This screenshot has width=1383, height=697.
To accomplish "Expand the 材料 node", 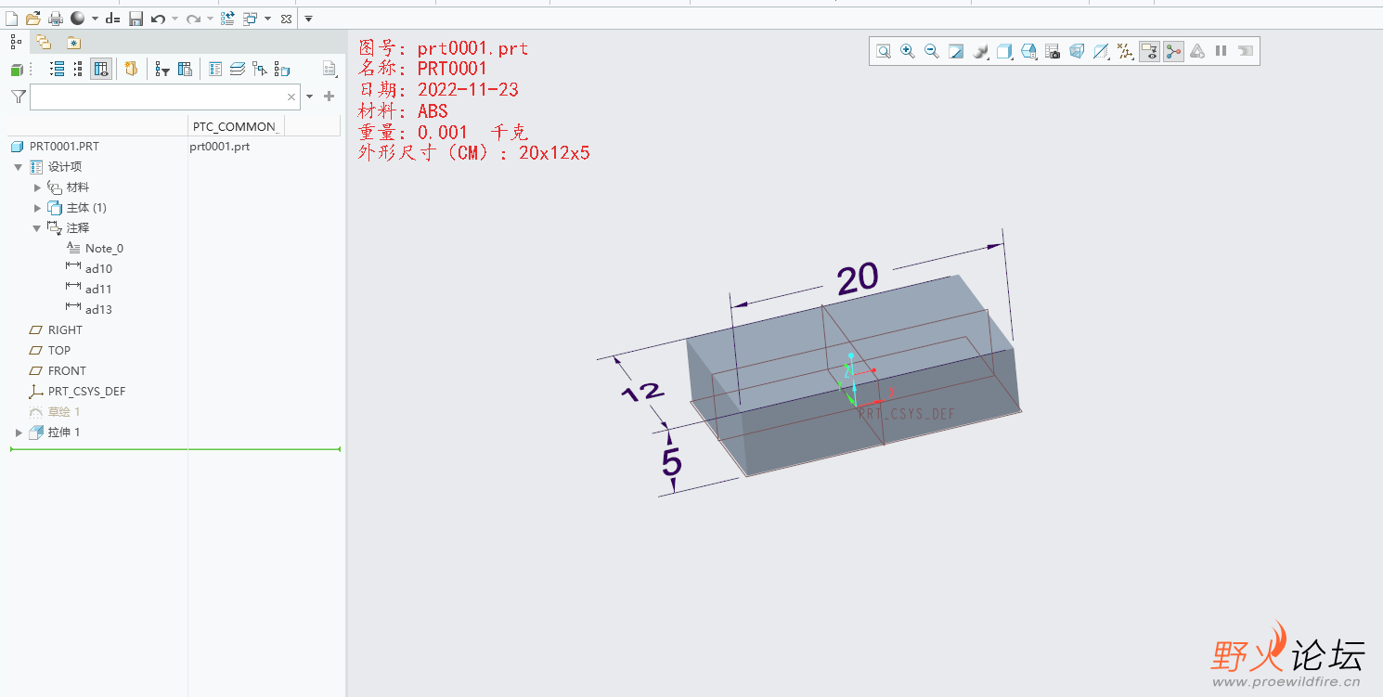I will pos(37,187).
